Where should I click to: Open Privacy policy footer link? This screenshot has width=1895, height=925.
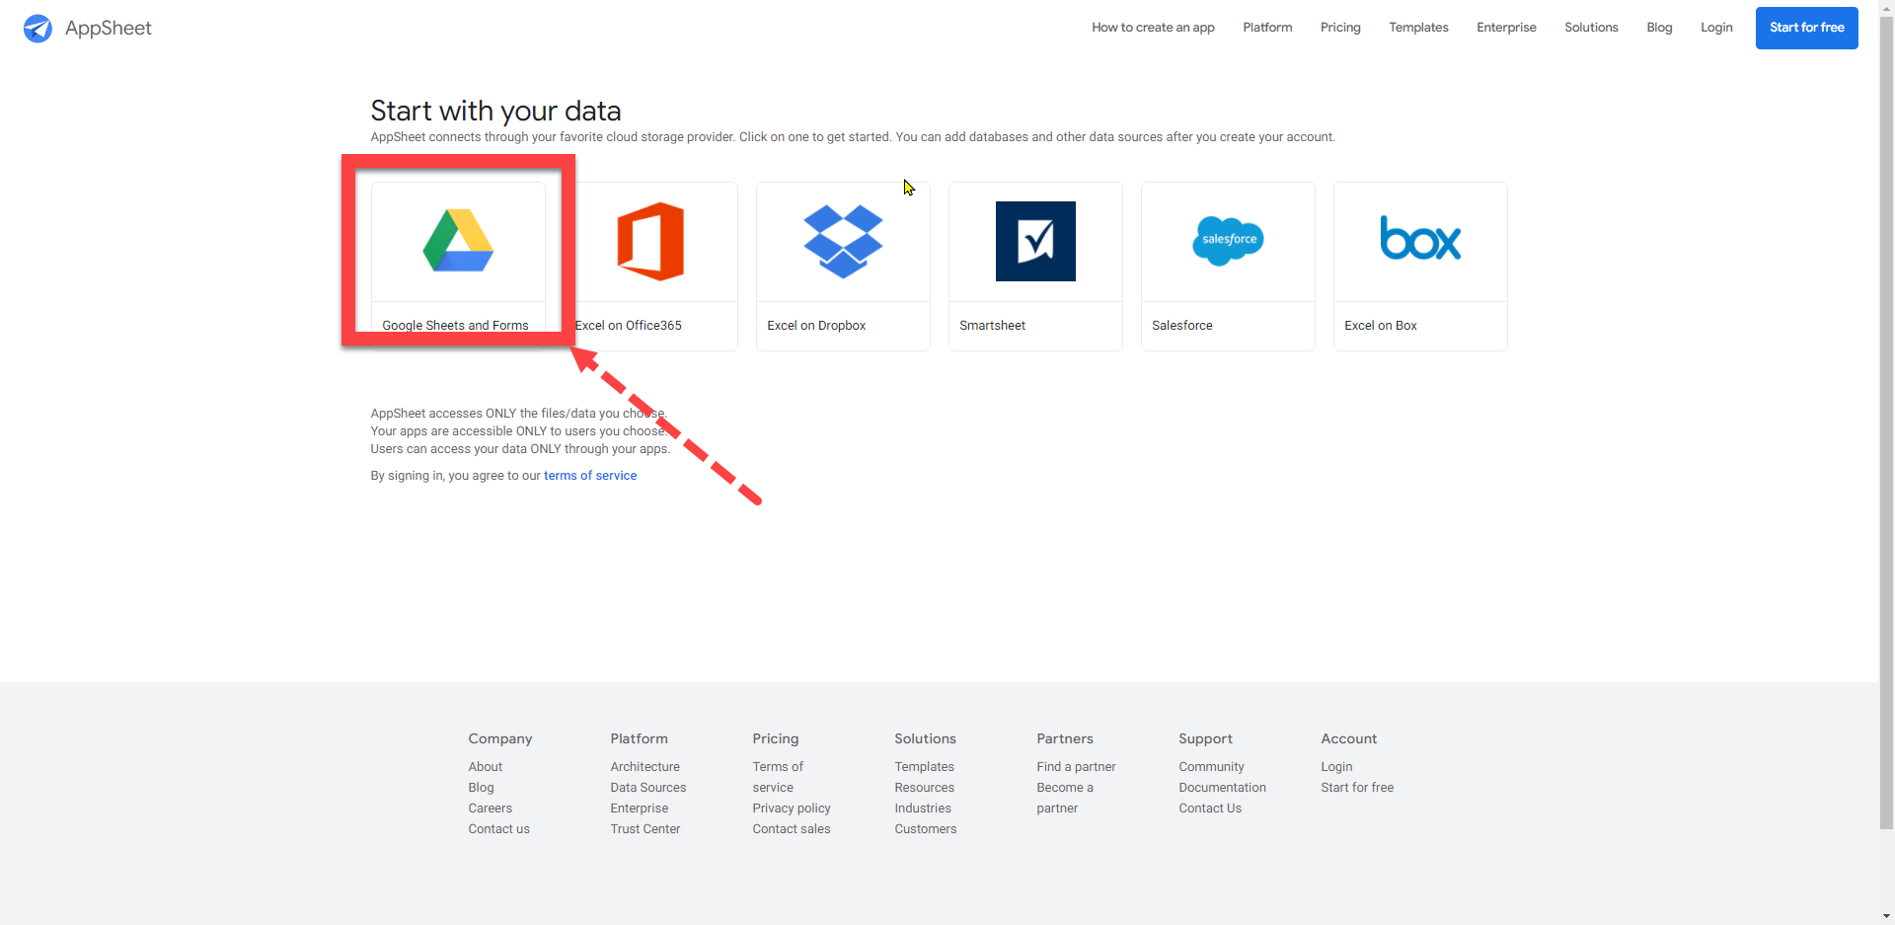792,809
